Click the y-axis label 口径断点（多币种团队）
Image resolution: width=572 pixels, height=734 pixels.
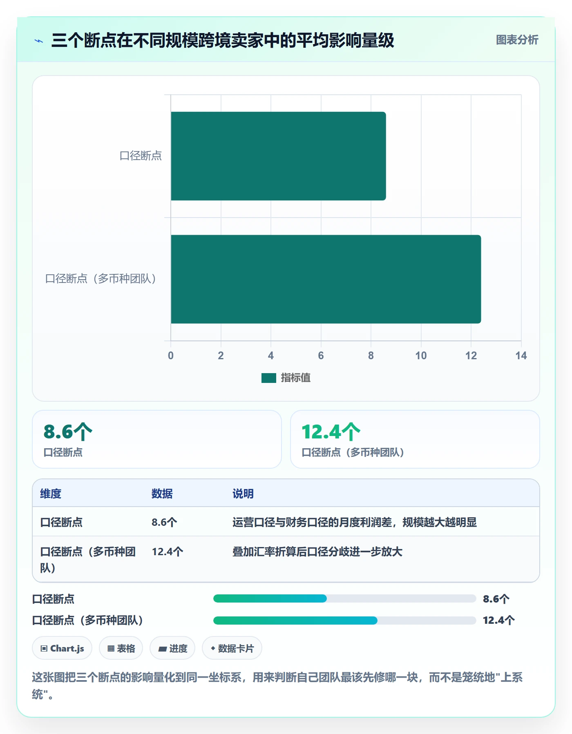point(101,279)
